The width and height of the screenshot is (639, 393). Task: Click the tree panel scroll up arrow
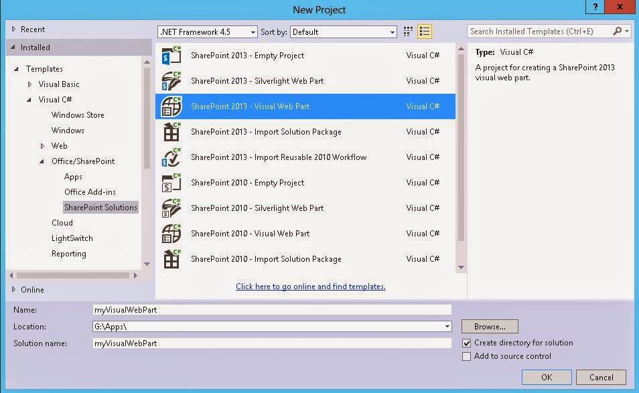(147, 62)
